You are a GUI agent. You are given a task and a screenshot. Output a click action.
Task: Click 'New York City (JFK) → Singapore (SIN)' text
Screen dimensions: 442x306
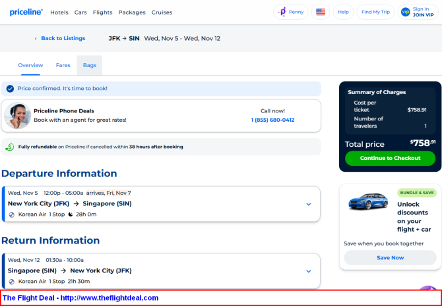pyautogui.click(x=70, y=203)
